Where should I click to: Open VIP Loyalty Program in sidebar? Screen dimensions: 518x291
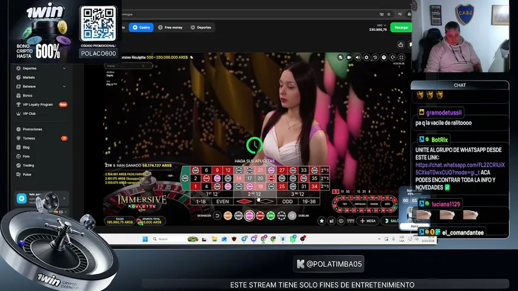[41, 105]
